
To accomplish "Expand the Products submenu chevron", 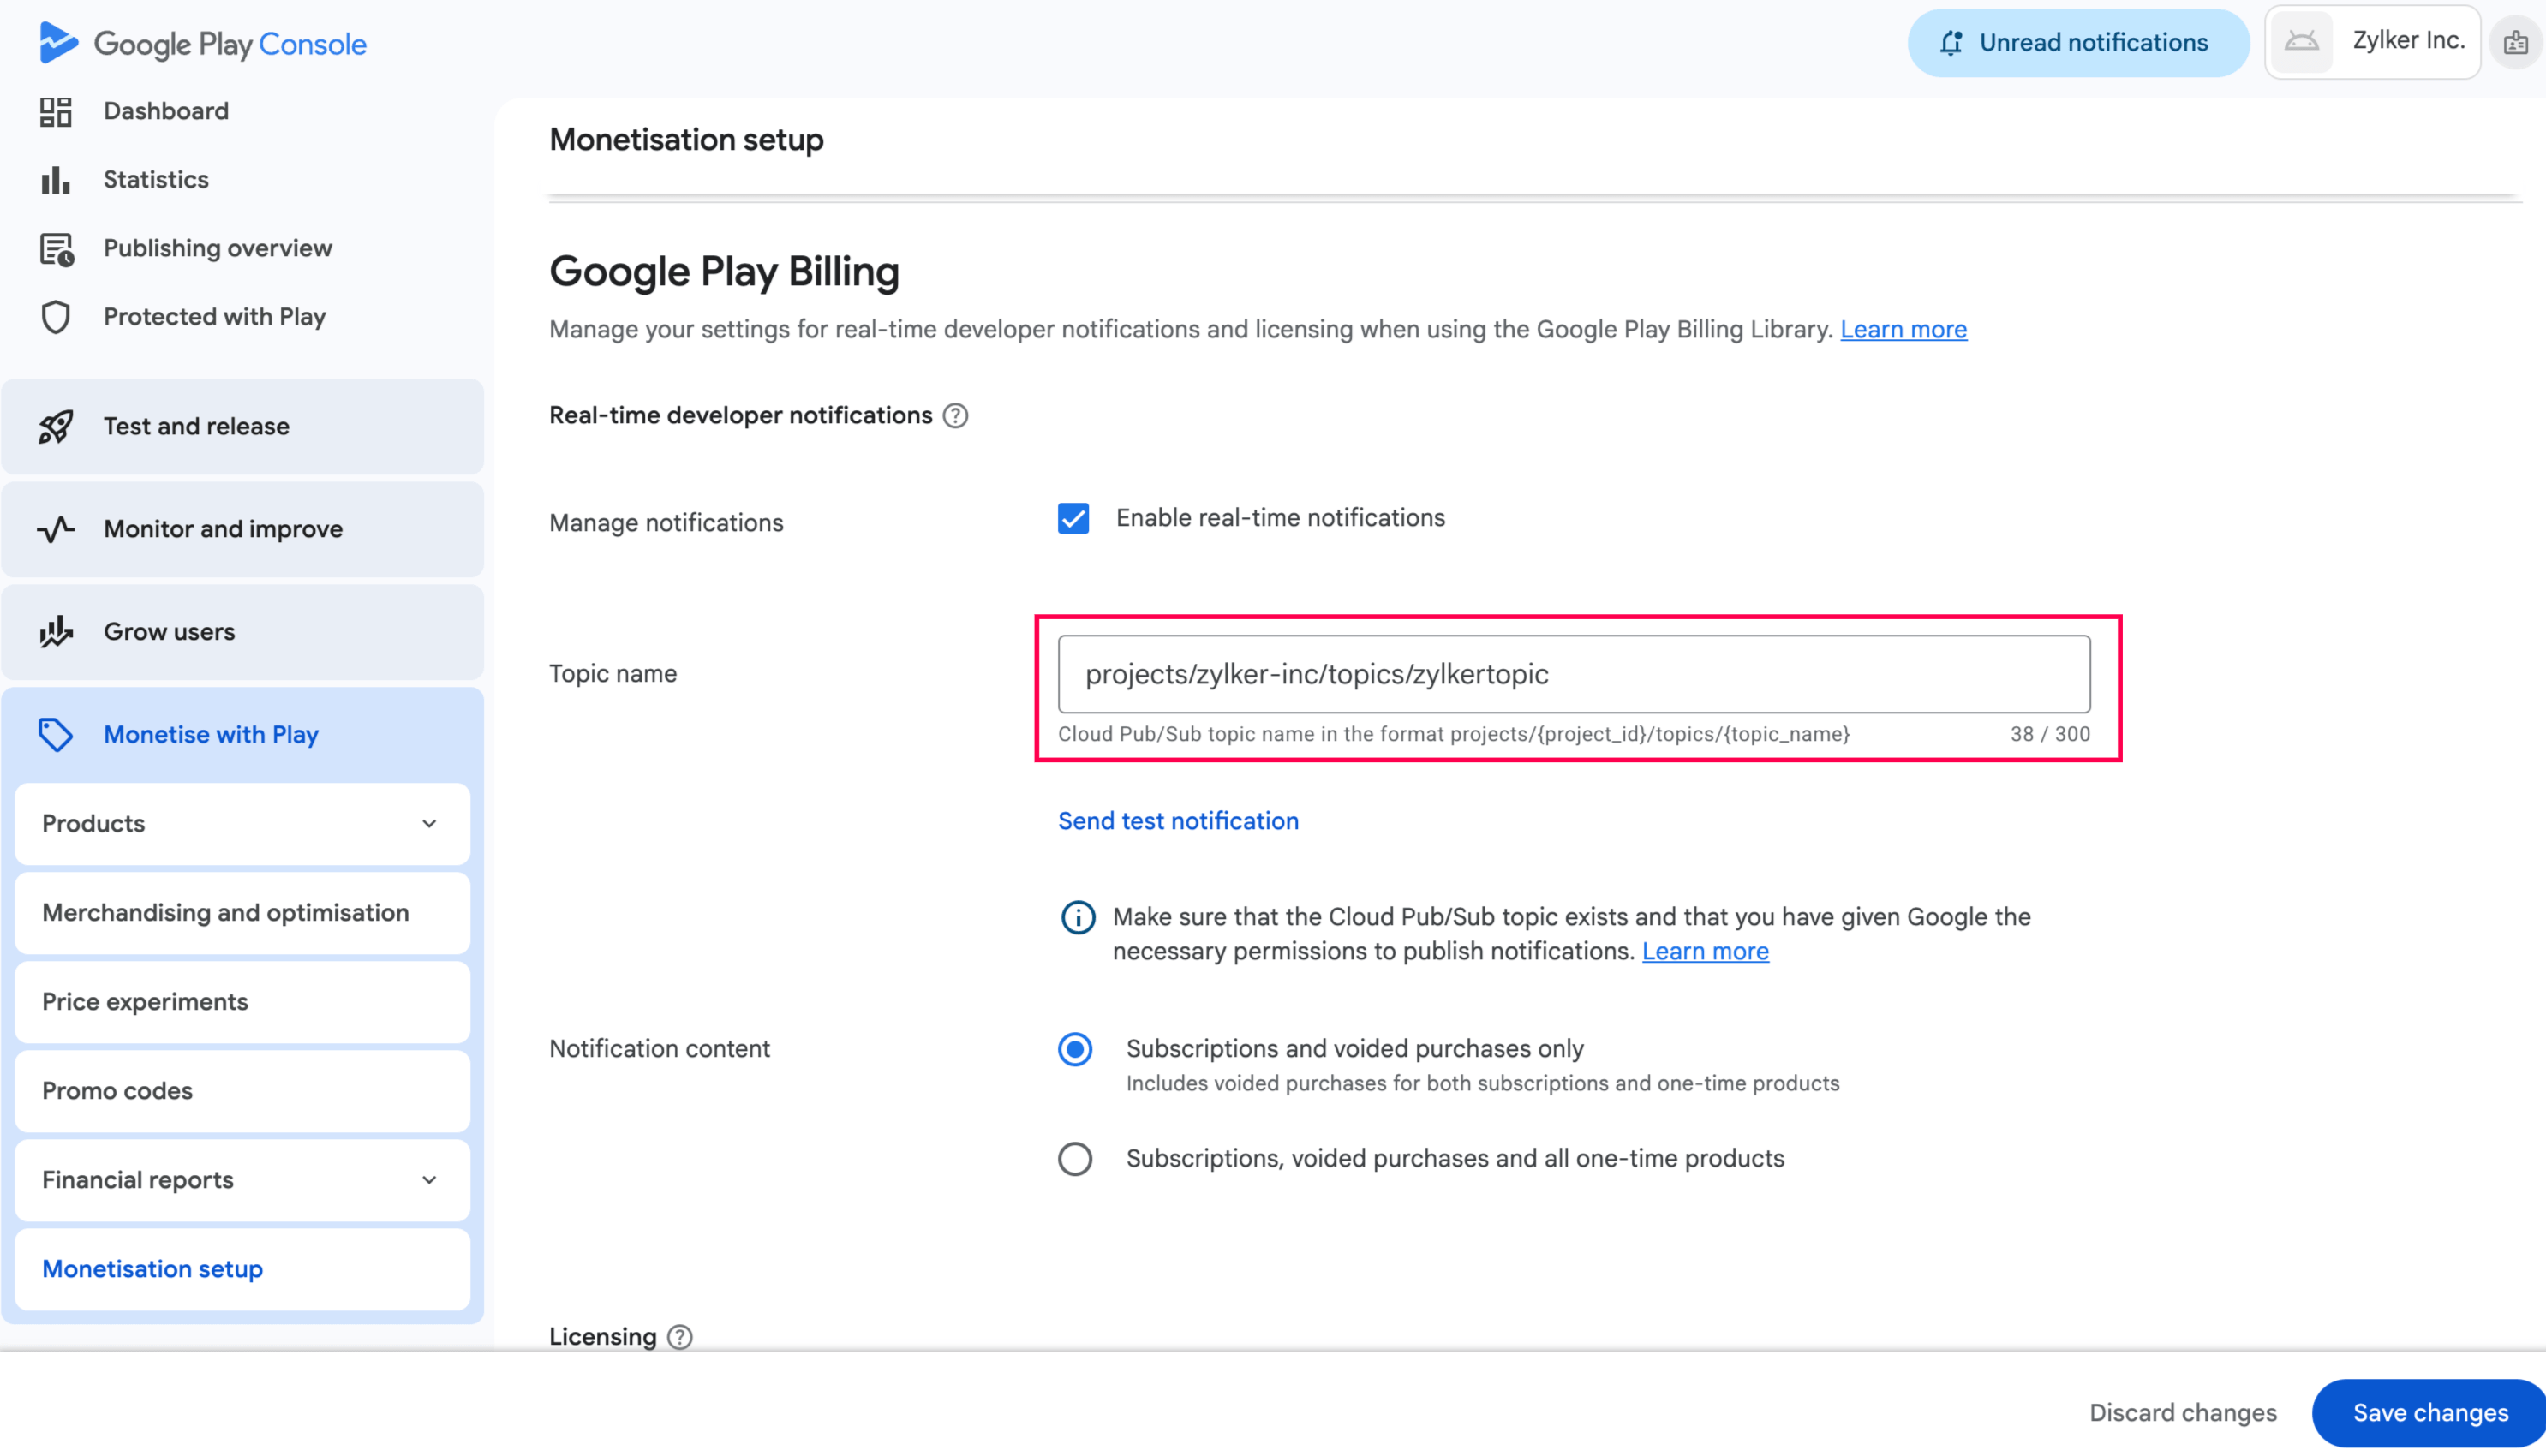I will [x=429, y=824].
